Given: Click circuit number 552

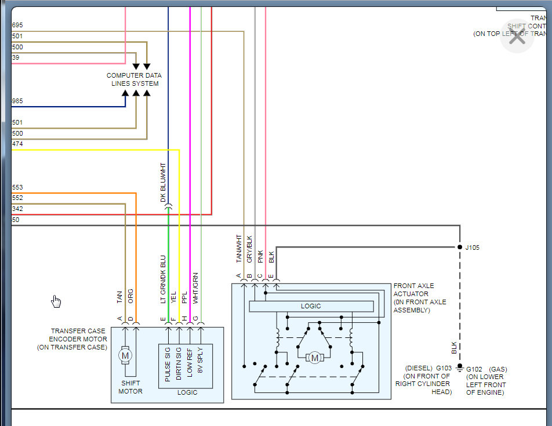Looking at the screenshot, I should (x=17, y=198).
